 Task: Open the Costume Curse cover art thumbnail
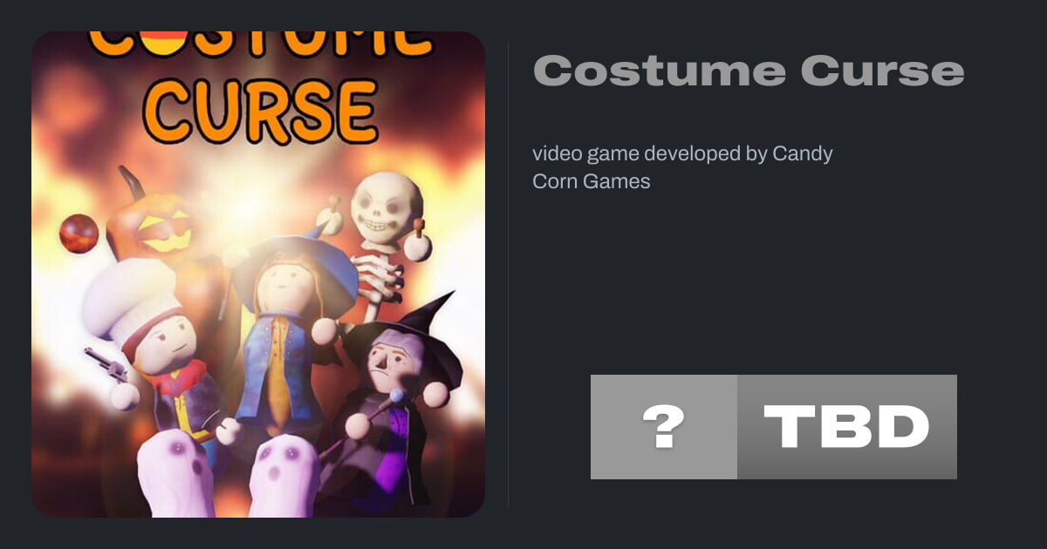258,274
